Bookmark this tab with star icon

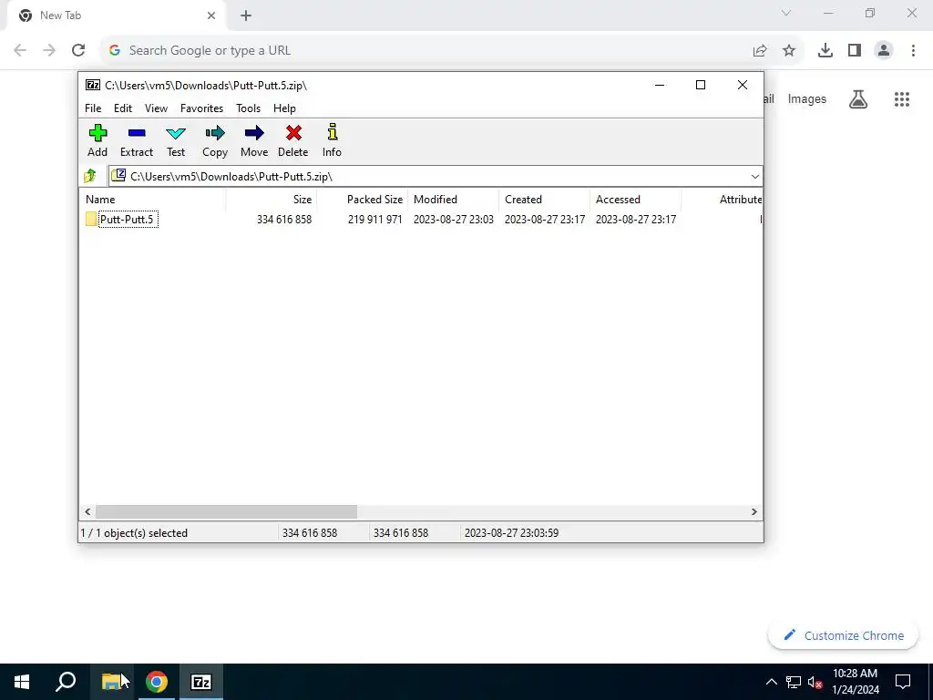tap(789, 51)
